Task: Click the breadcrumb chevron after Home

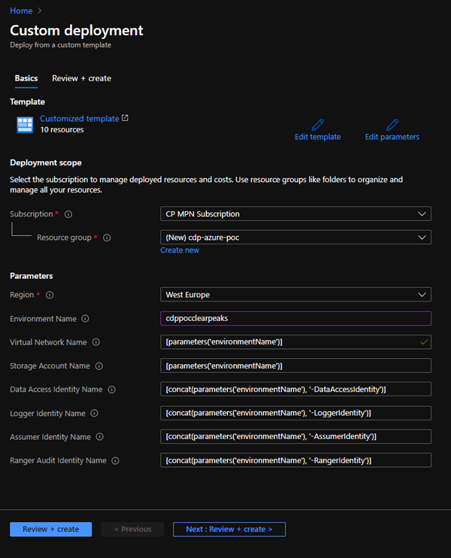Action: [40, 11]
